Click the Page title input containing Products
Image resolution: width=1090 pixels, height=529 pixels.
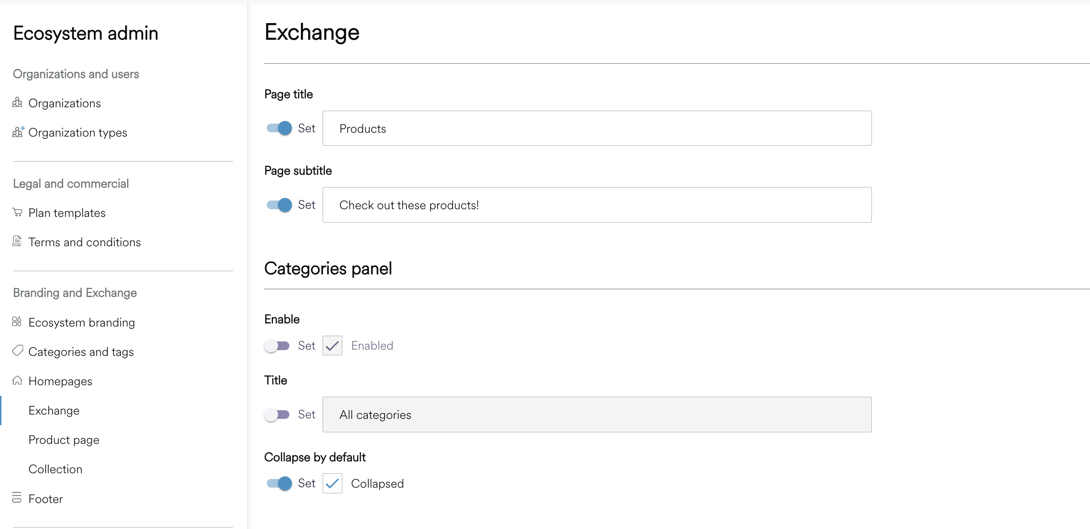point(597,128)
